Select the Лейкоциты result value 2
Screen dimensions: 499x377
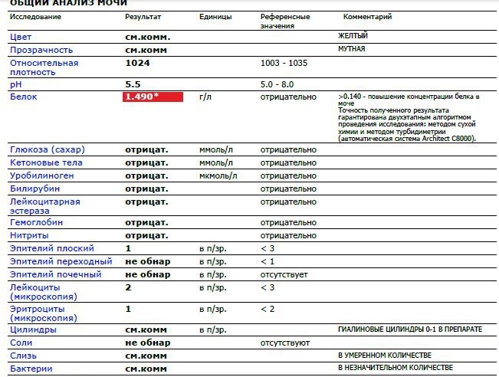click(128, 287)
